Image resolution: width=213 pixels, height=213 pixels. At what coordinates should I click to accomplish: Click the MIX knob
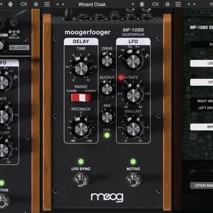[x=107, y=117]
